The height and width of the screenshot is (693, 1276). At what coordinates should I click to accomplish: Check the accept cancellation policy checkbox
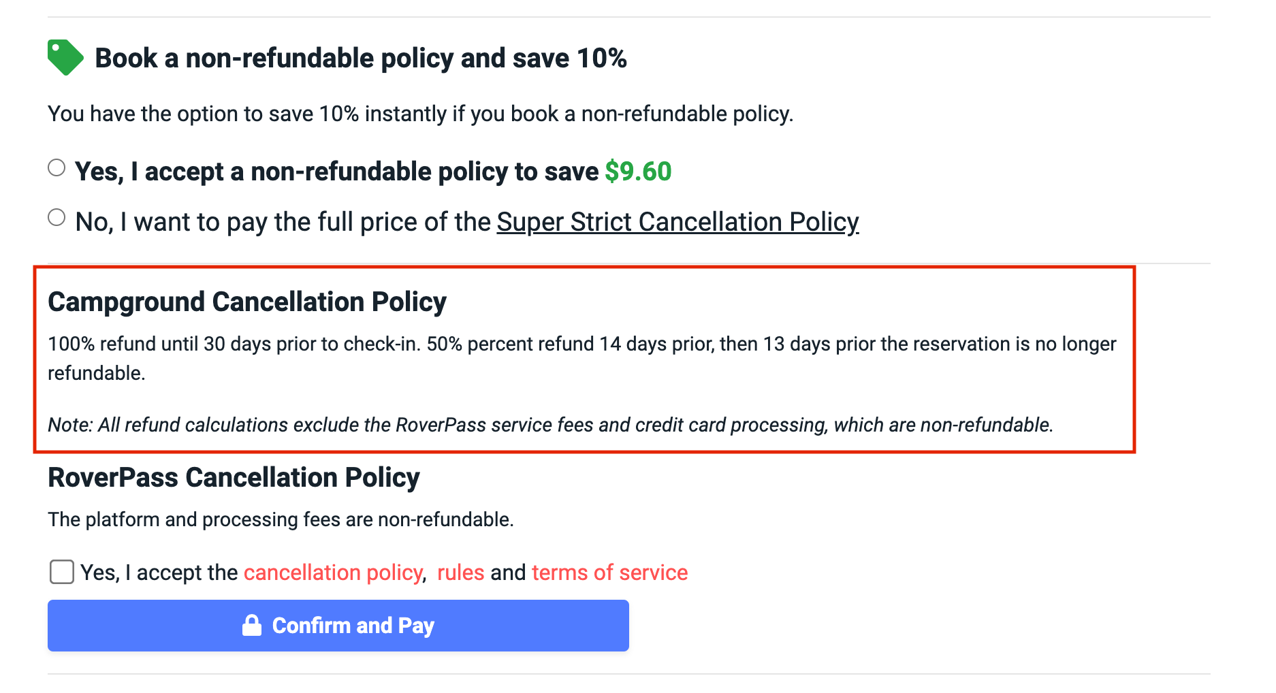(62, 572)
